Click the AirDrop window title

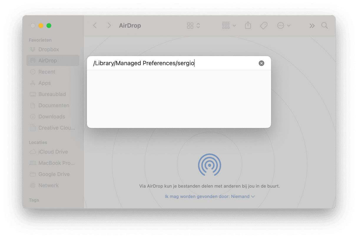click(130, 26)
